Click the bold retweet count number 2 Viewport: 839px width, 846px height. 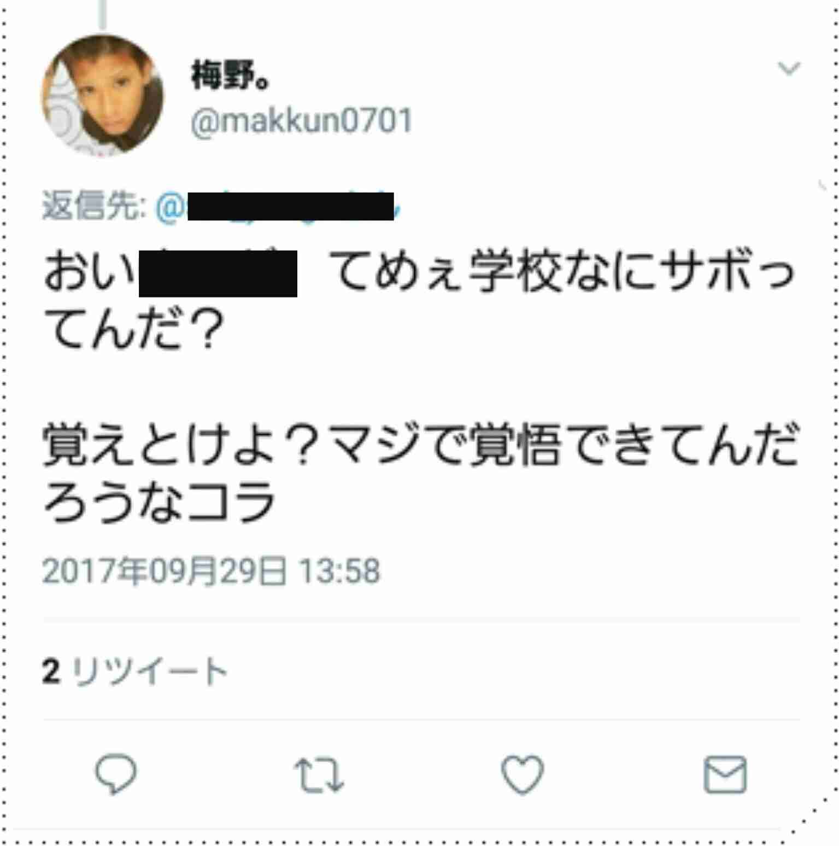pyautogui.click(x=51, y=671)
